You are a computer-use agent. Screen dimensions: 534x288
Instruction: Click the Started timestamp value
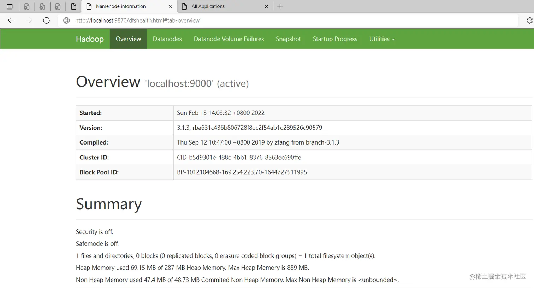coord(221,113)
